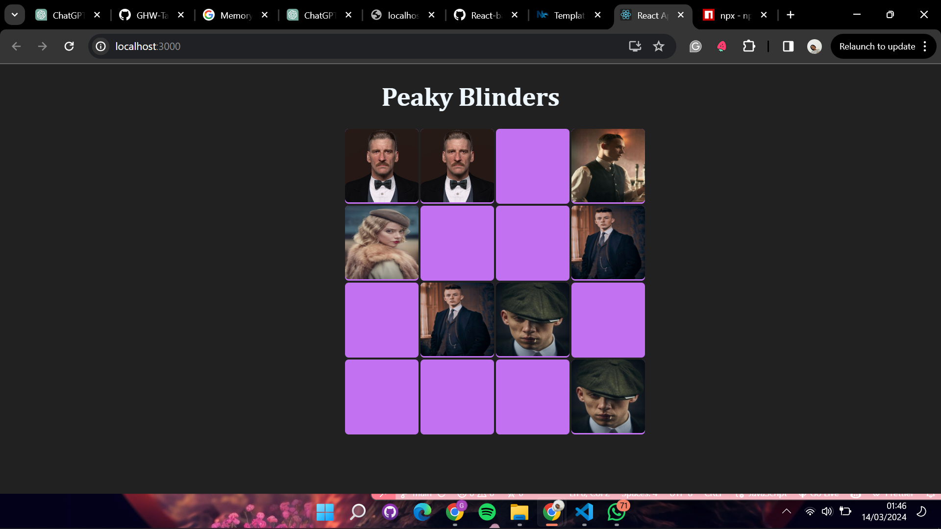Open the Grammarly extension icon
This screenshot has width=941, height=529.
pyautogui.click(x=695, y=46)
